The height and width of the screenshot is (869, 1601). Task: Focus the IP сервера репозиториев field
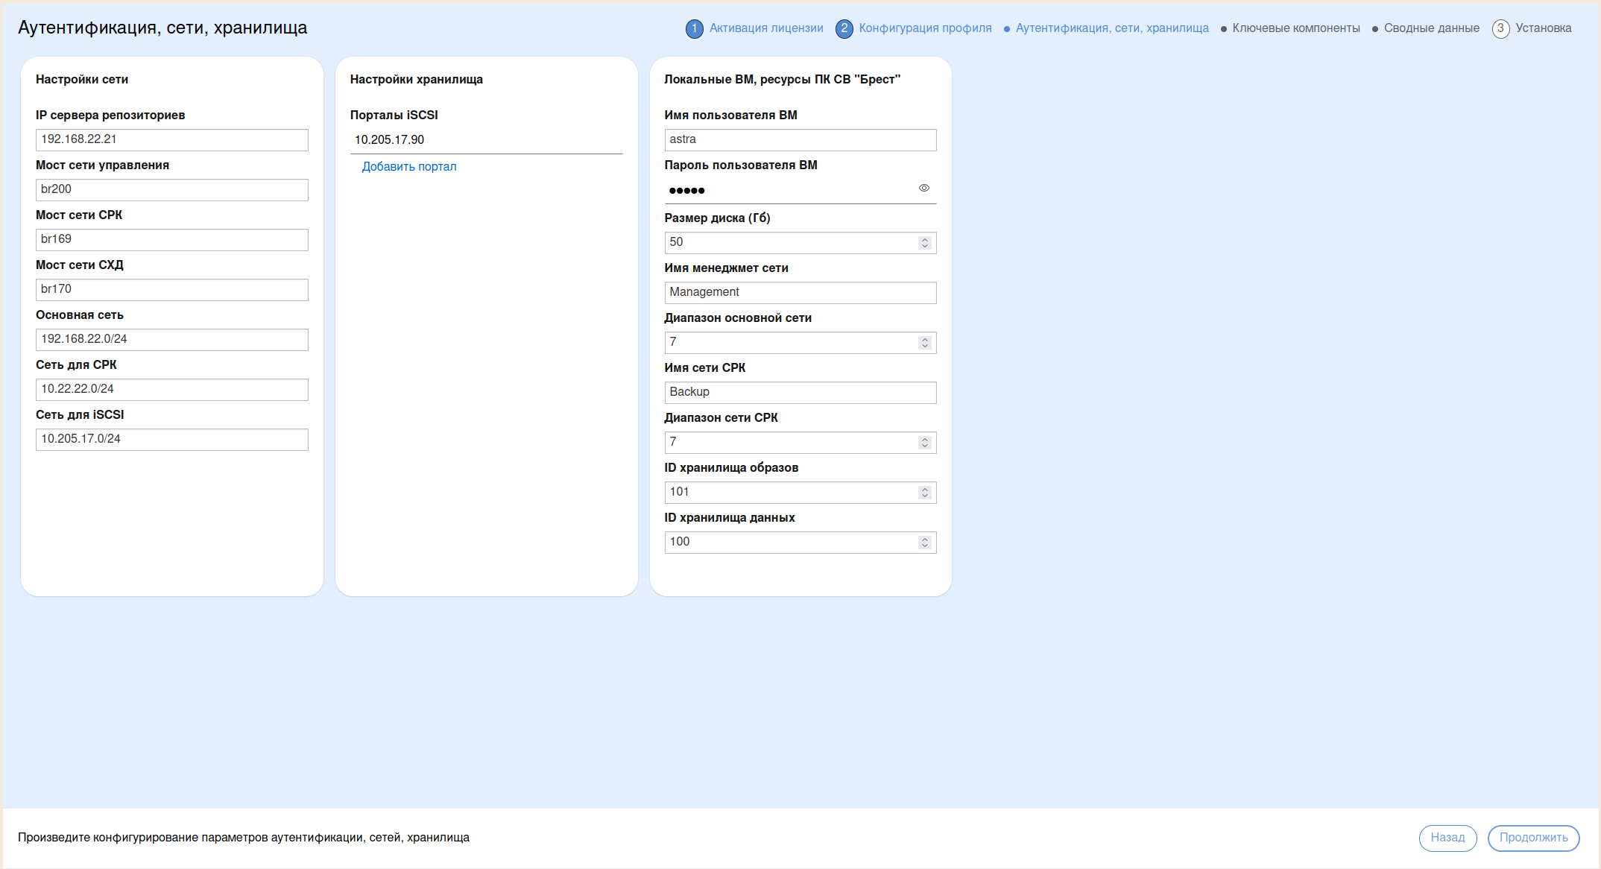[x=172, y=139]
